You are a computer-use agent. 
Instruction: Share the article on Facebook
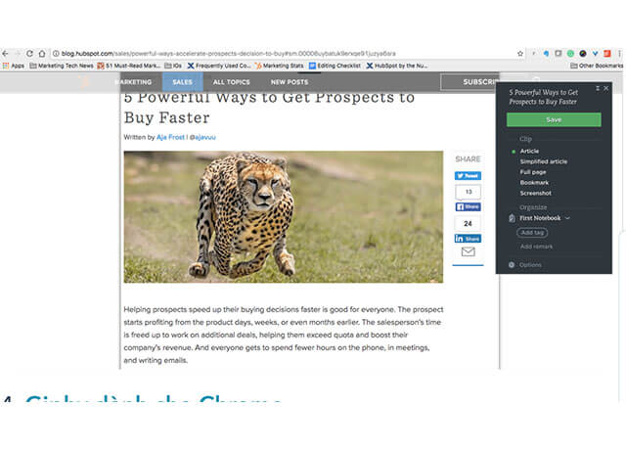pyautogui.click(x=468, y=207)
